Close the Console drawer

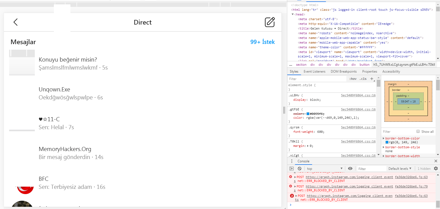click(x=436, y=161)
